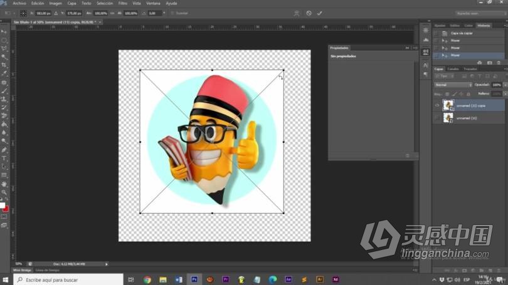This screenshot has width=508, height=285.
Task: Expand the status bar info arrow
Action: point(106,264)
